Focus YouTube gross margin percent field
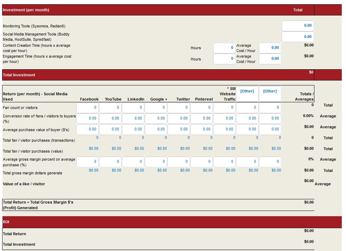 pyautogui.click(x=110, y=162)
